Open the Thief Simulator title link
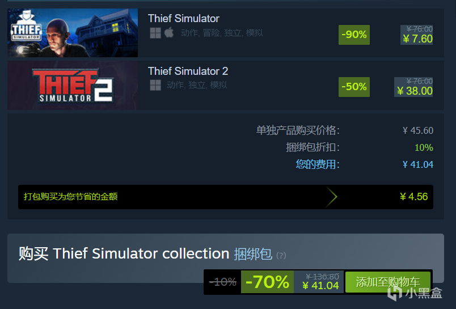The width and height of the screenshot is (456, 309). pyautogui.click(x=184, y=19)
